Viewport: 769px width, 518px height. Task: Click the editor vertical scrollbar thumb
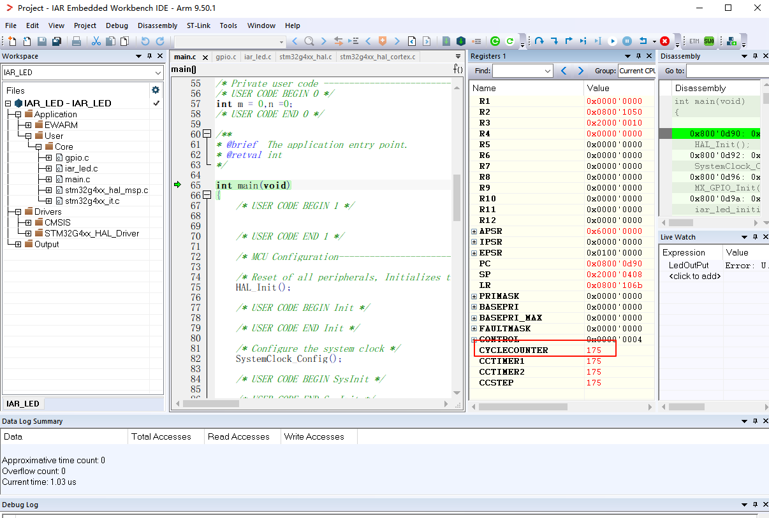point(457,198)
